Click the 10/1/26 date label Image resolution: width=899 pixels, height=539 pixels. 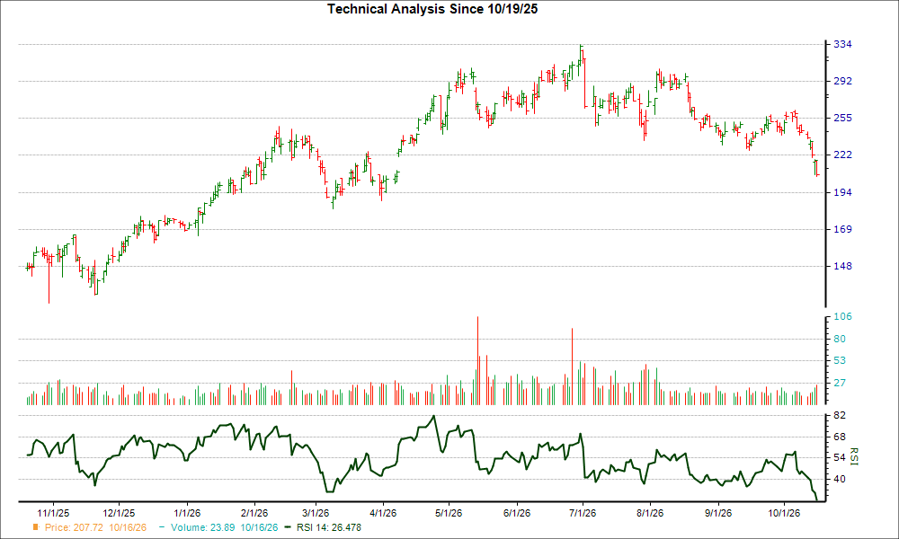784,513
